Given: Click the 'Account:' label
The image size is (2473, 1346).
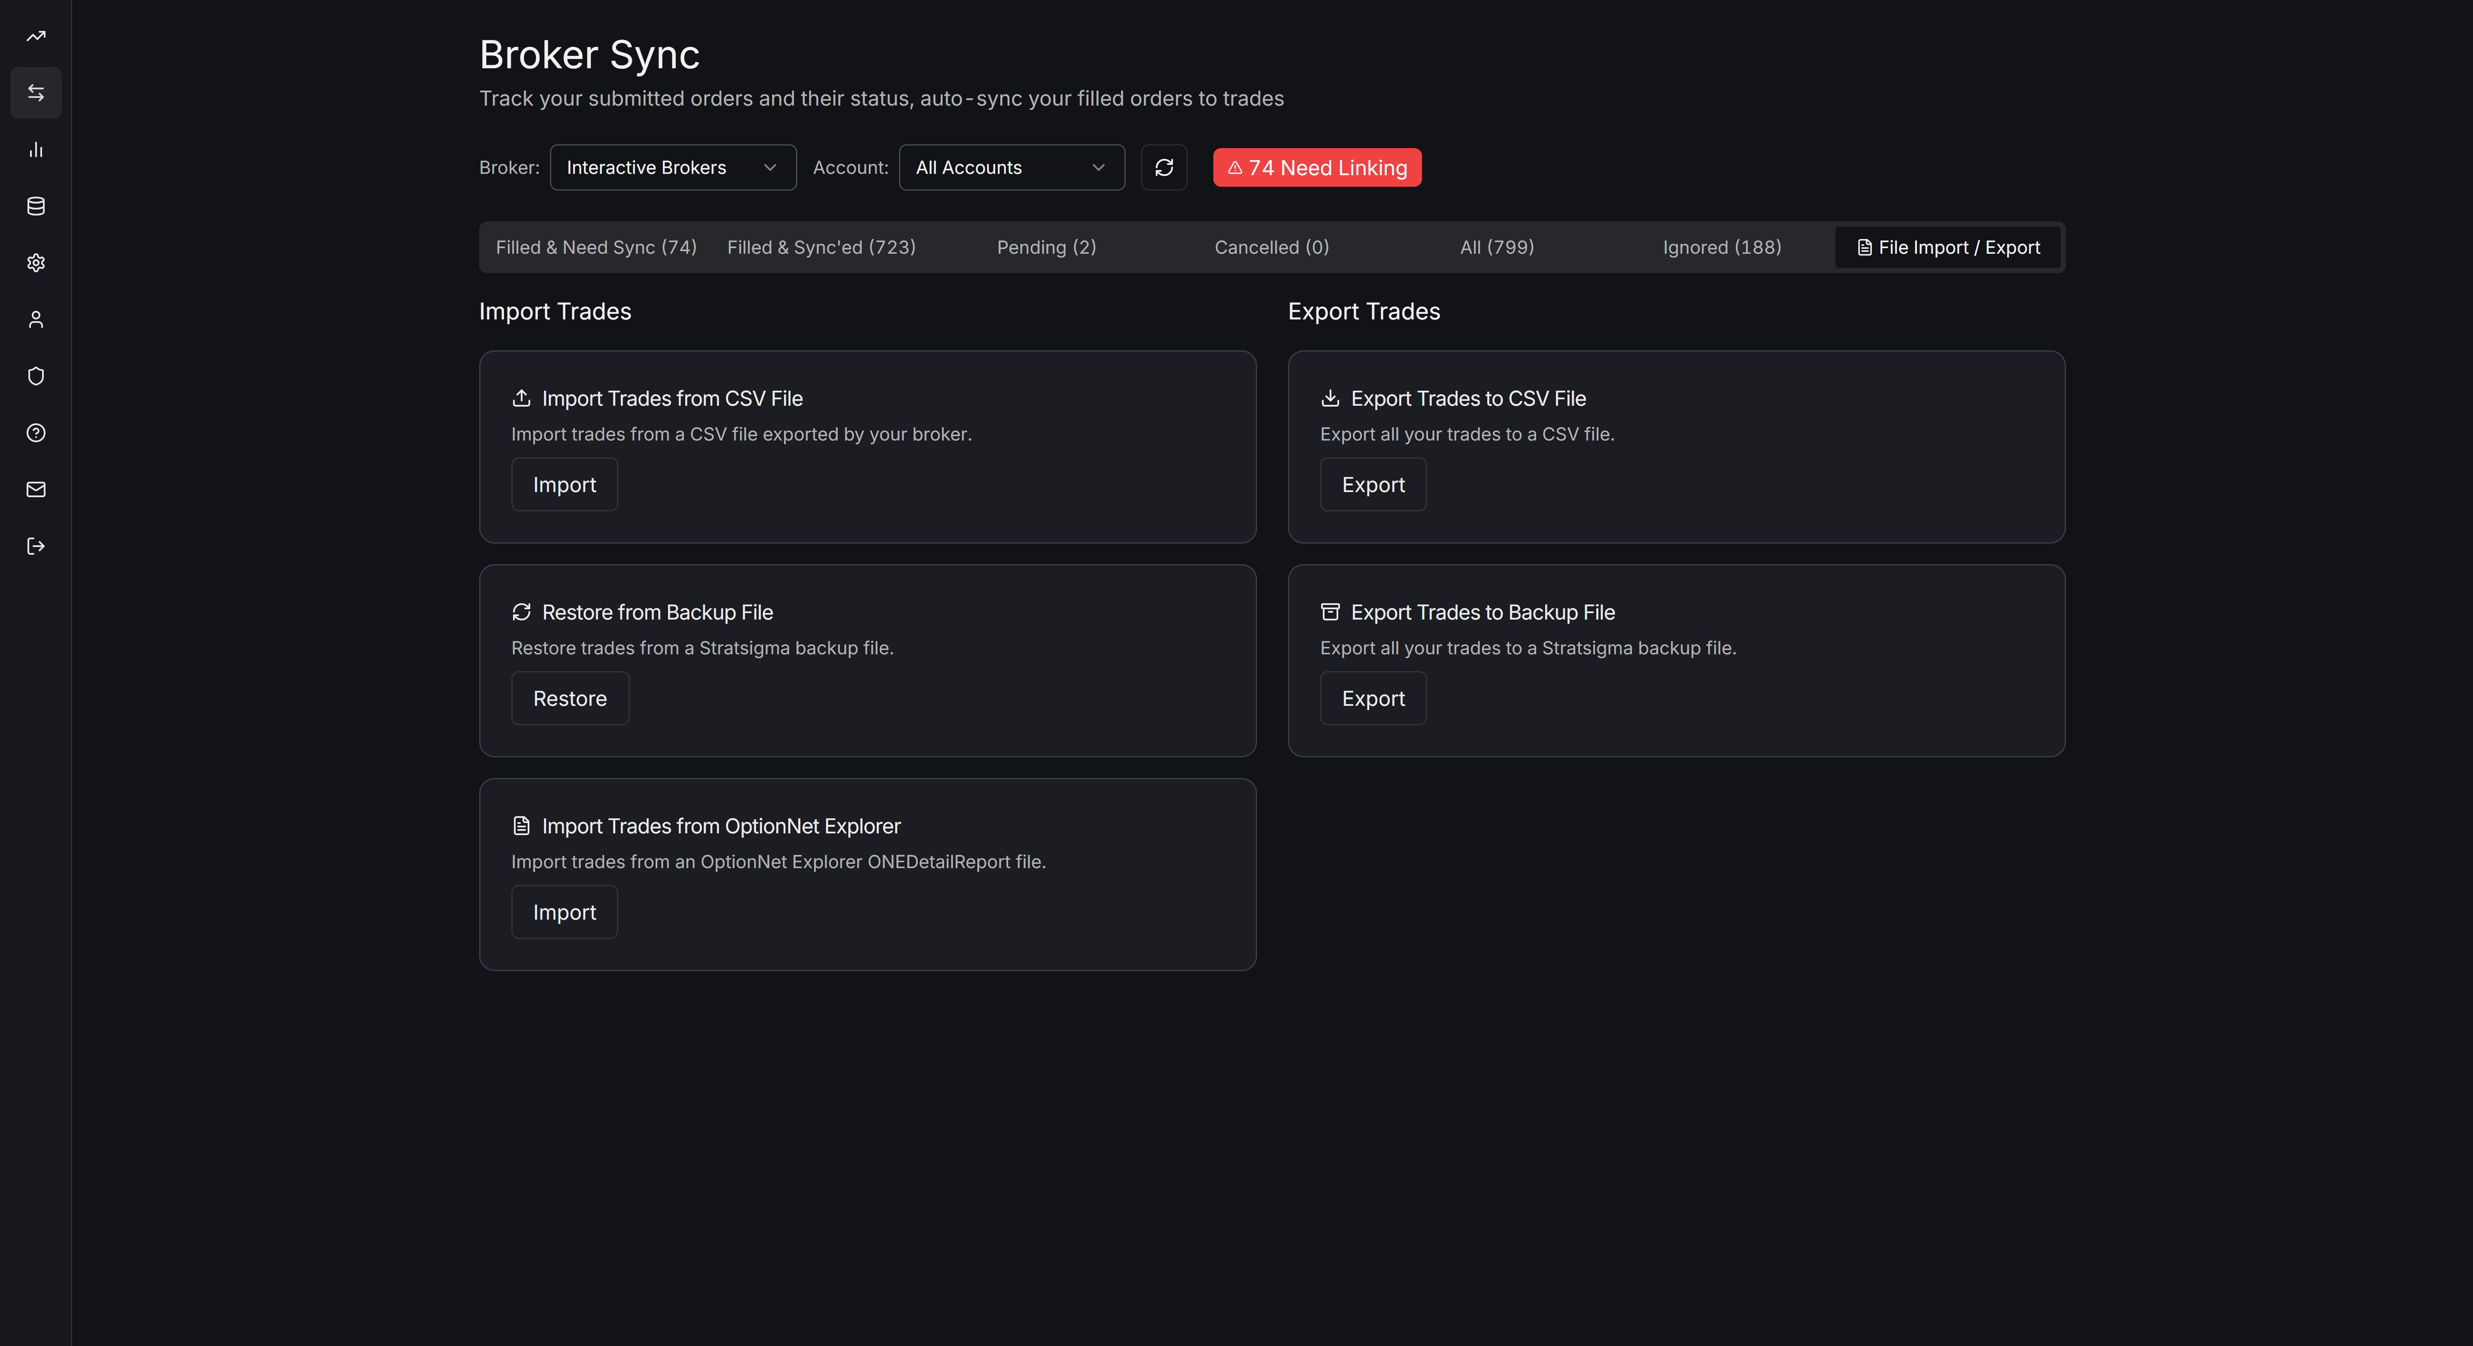Looking at the screenshot, I should point(851,168).
